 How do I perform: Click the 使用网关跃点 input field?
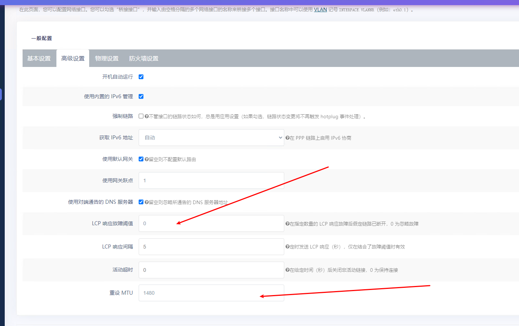[x=211, y=180]
